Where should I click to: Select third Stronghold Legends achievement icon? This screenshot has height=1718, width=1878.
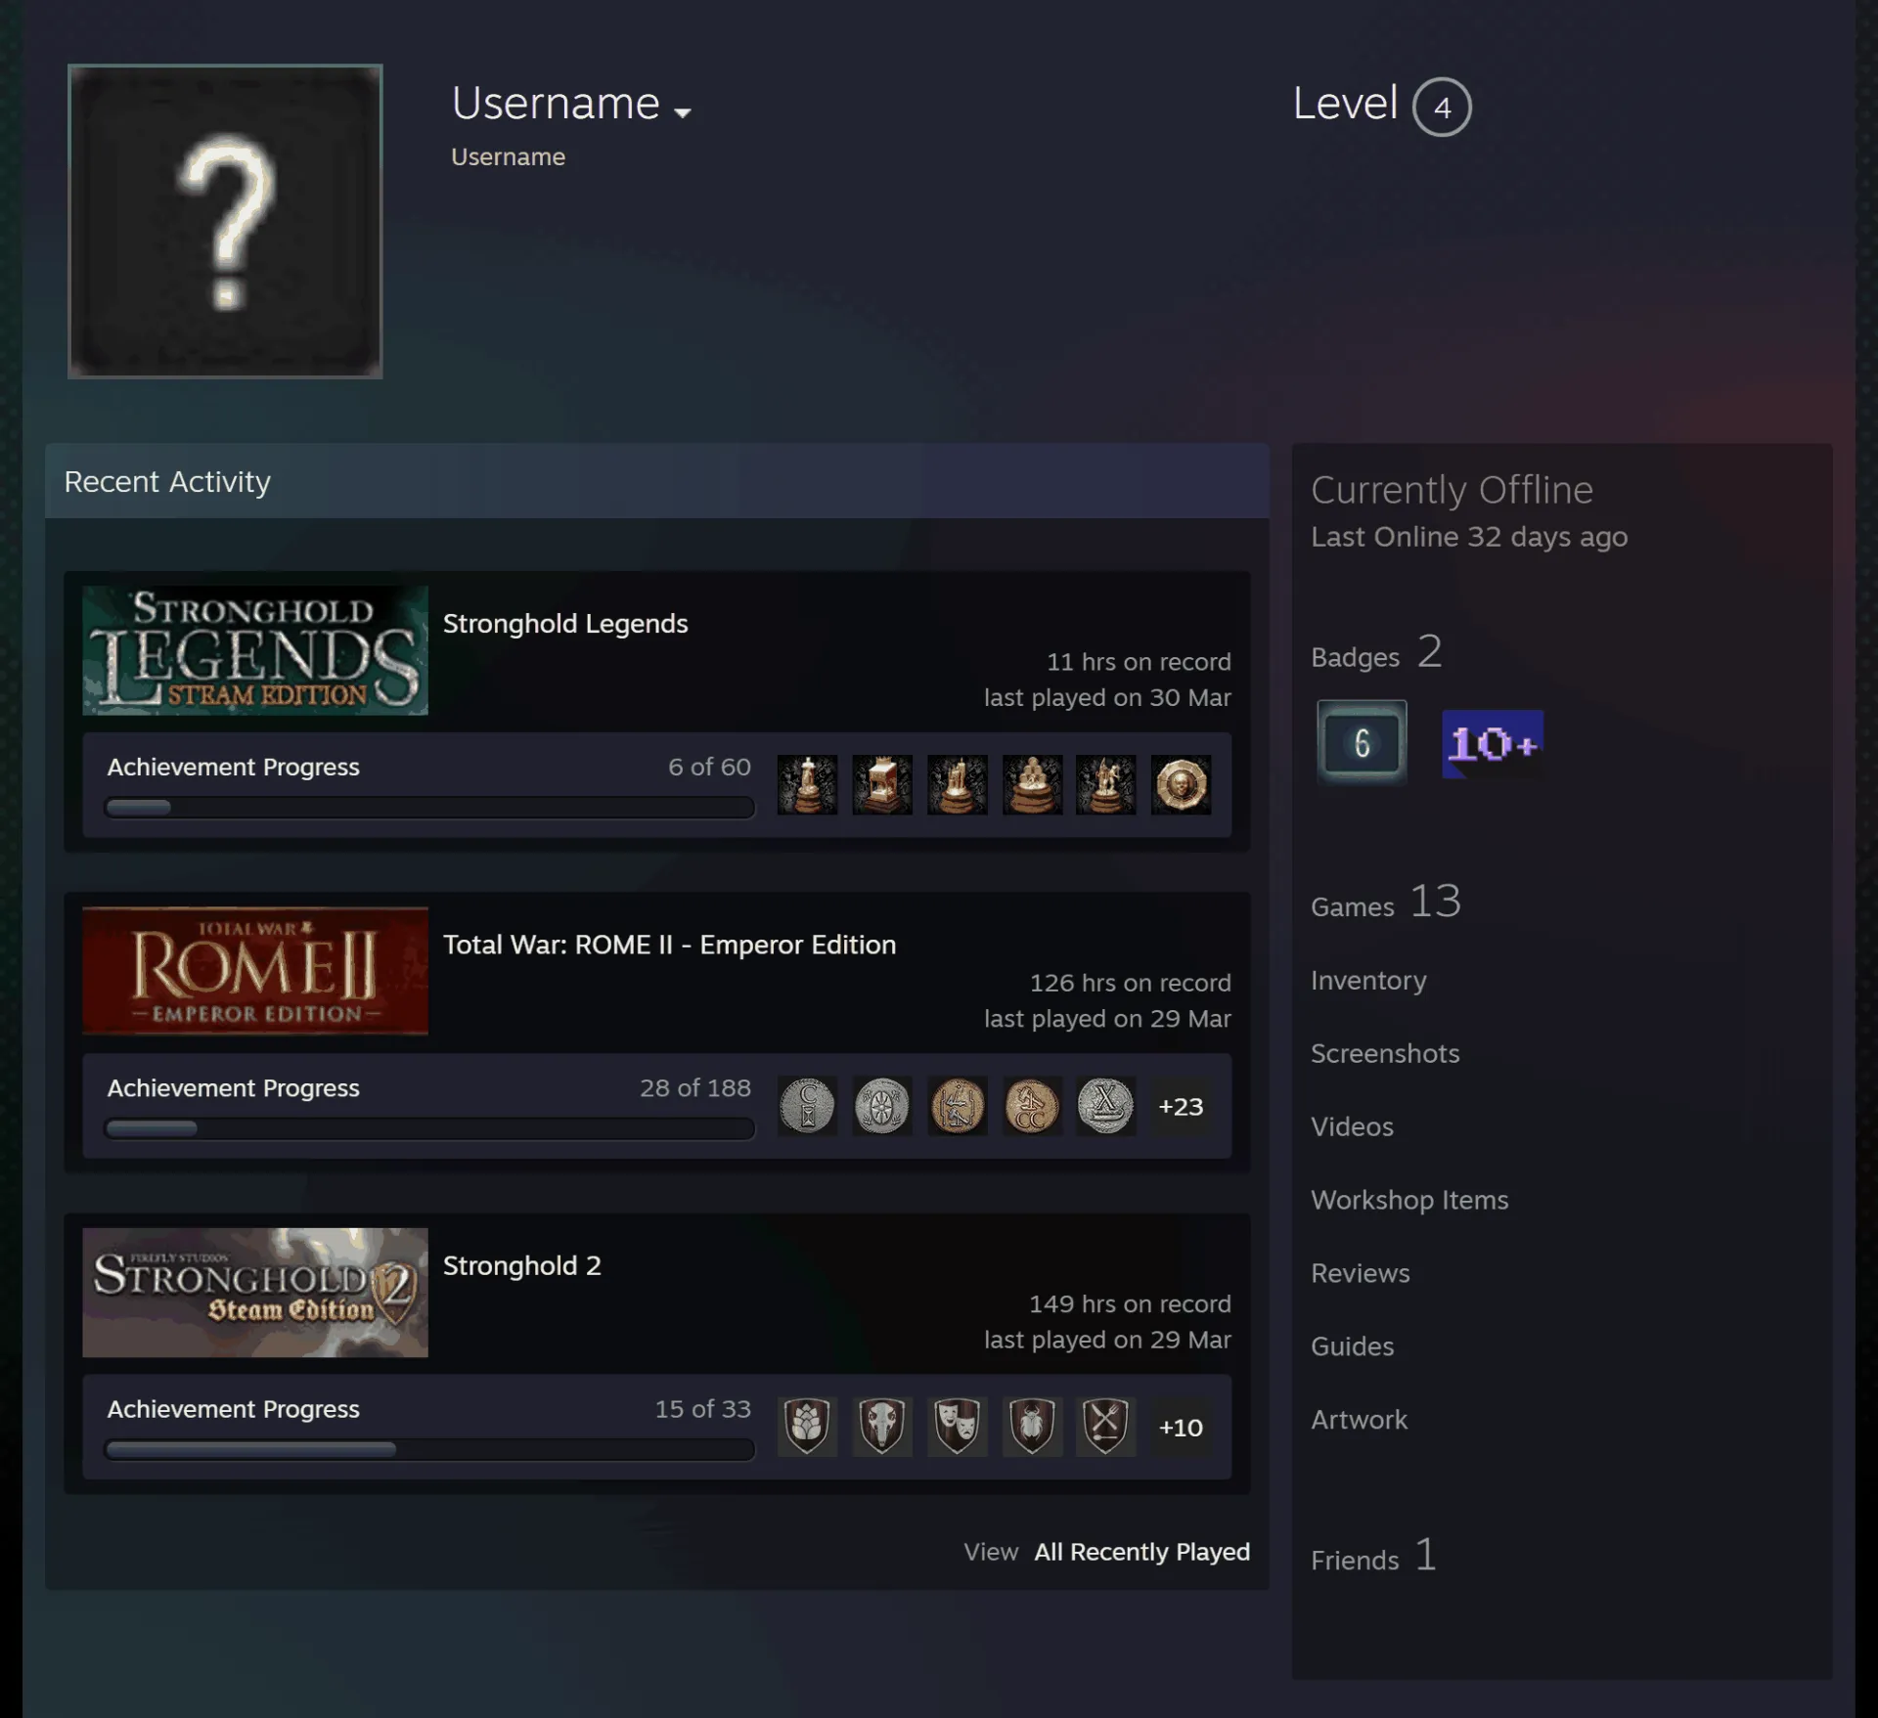958,784
